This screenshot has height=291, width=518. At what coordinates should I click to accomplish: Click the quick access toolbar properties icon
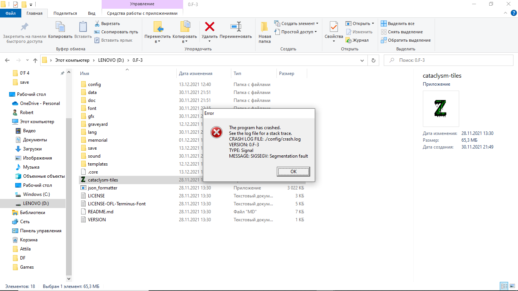pos(15,5)
